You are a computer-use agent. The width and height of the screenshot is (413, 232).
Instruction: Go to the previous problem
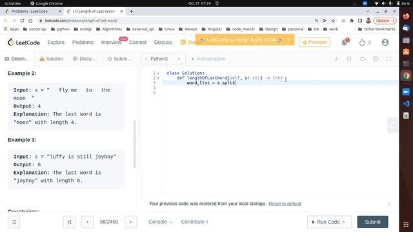[88, 222]
